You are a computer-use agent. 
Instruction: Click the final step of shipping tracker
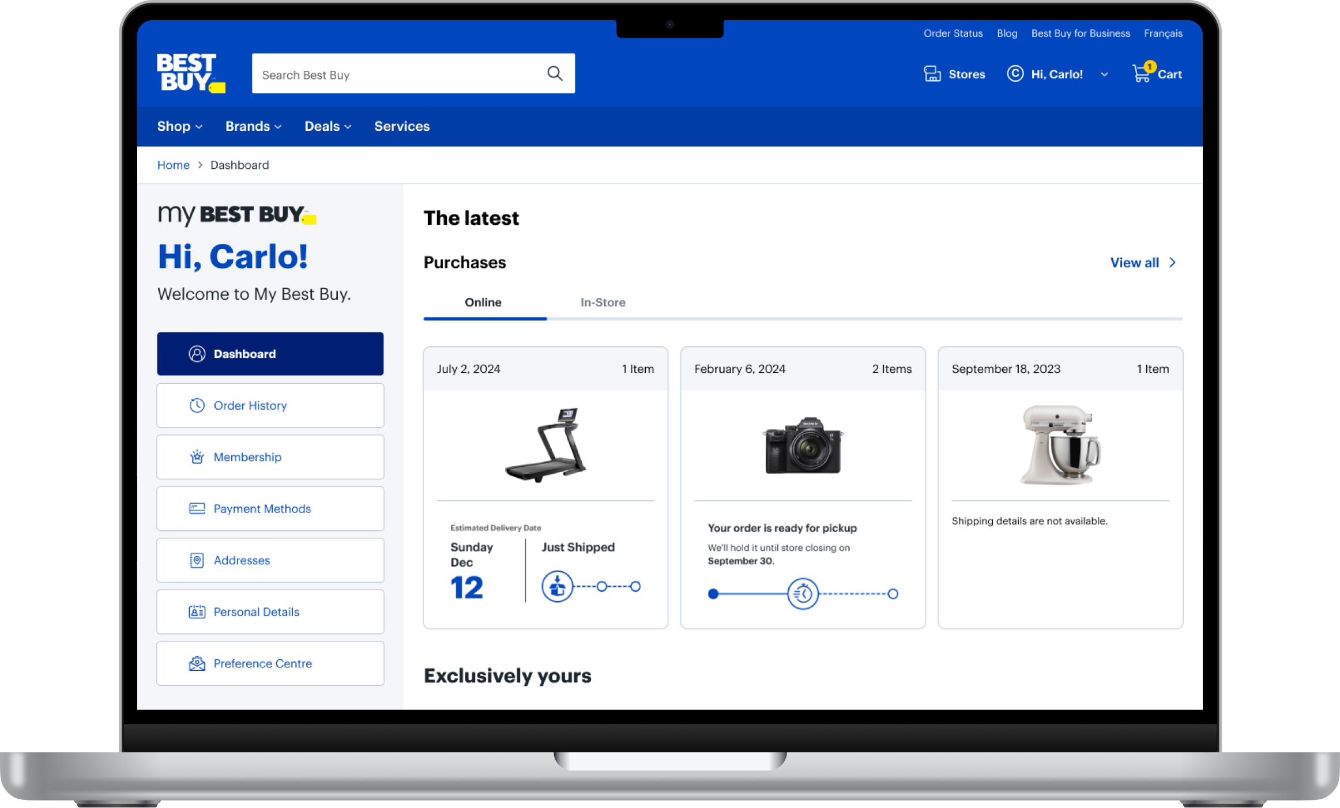tap(635, 587)
